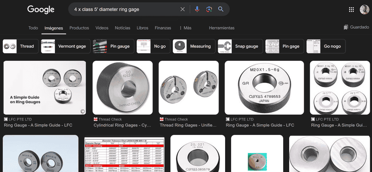Open the Herramientas filter tools
The width and height of the screenshot is (372, 172).
coord(222,28)
